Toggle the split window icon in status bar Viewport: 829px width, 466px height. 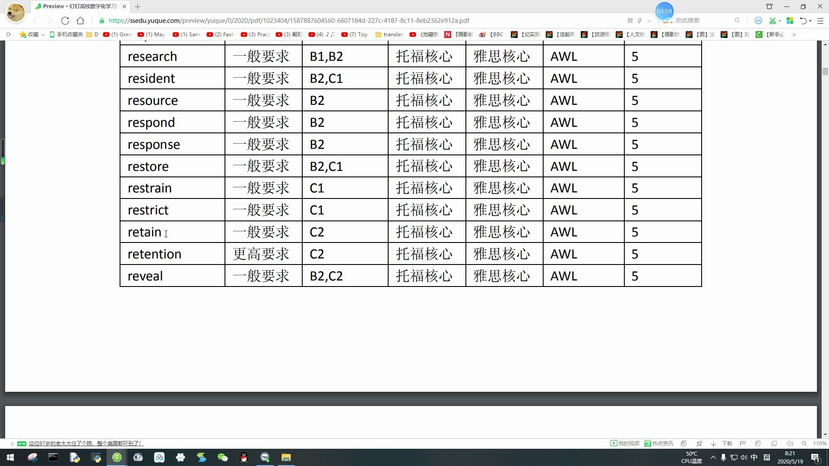[774, 443]
